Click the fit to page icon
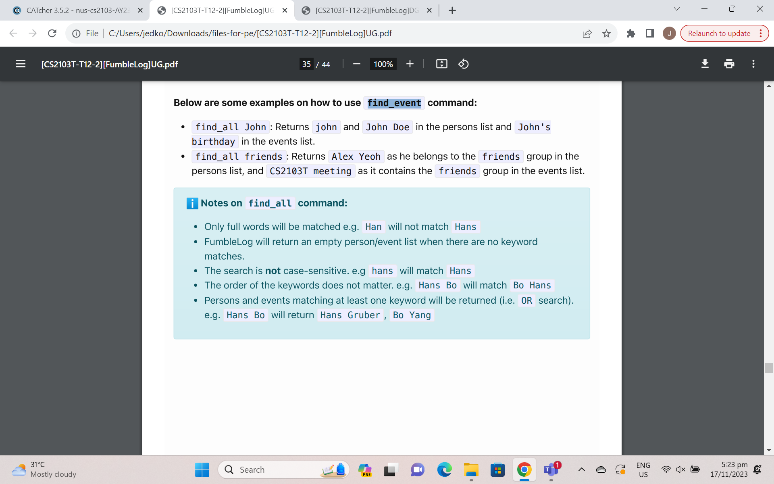The width and height of the screenshot is (774, 484). pos(441,64)
